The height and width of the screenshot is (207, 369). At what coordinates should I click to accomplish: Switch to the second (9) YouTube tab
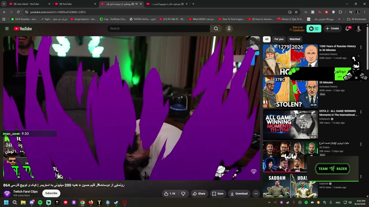click(76, 4)
